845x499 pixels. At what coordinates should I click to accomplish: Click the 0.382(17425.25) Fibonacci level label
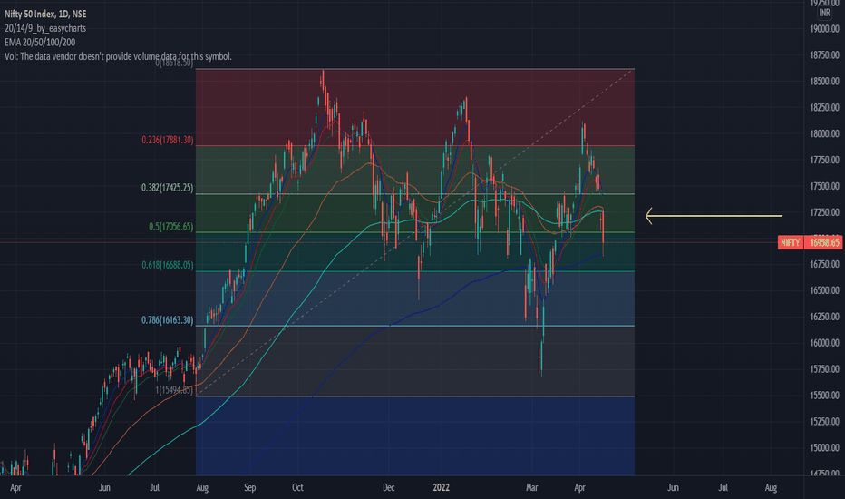point(167,188)
